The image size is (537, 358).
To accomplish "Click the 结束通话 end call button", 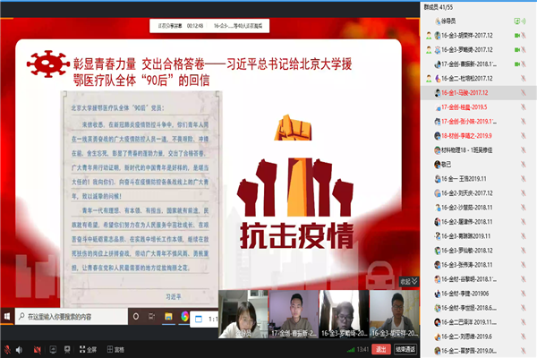I will 405,349.
